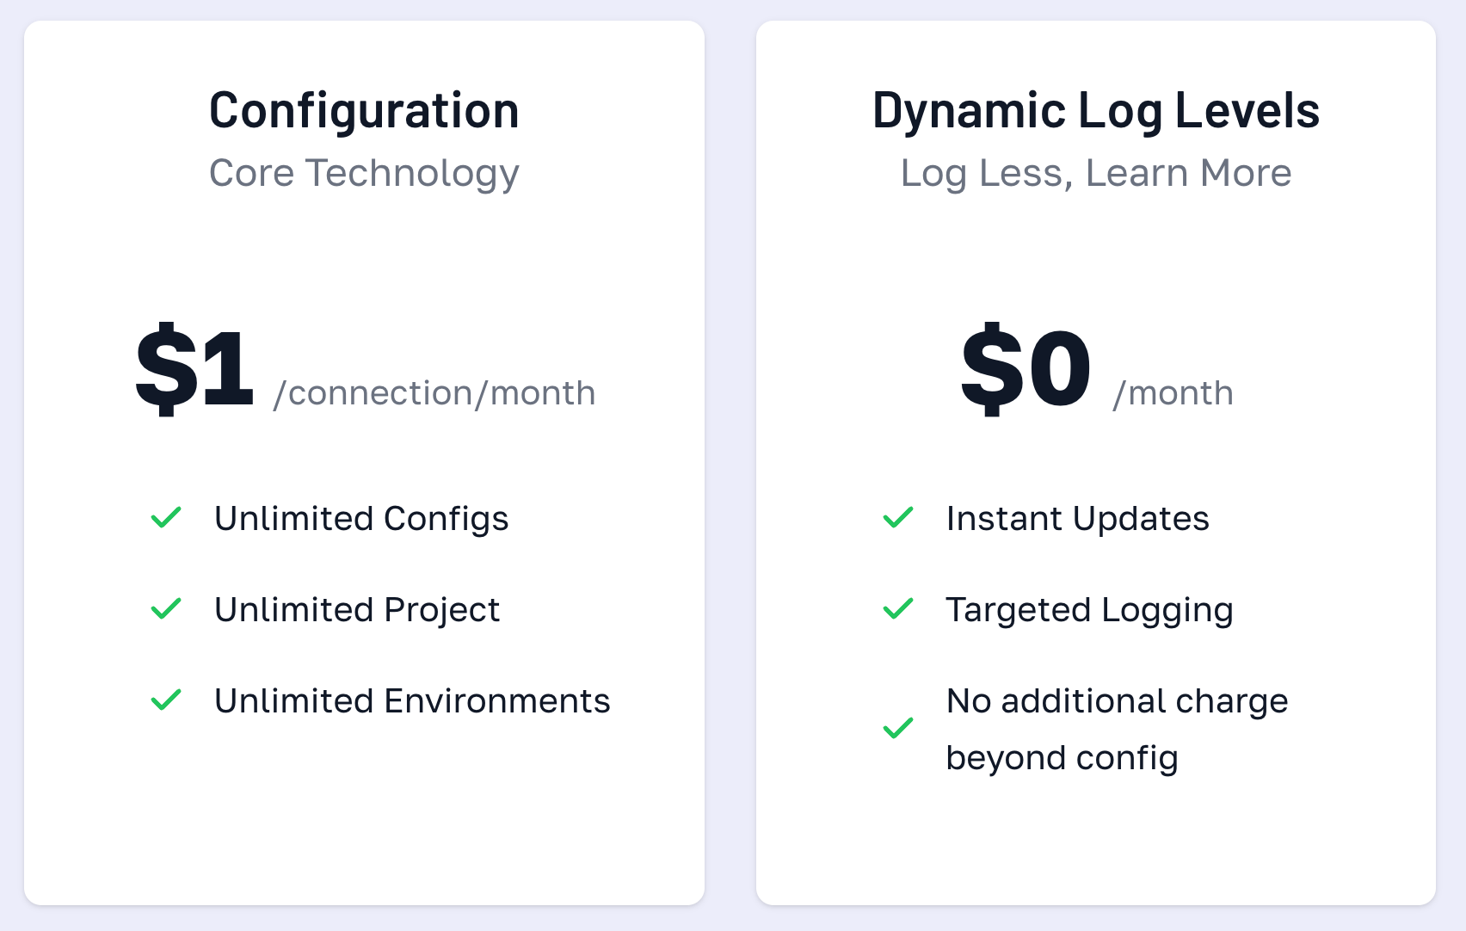This screenshot has width=1466, height=931.
Task: Click the $0 price figure
Action: pyautogui.click(x=1026, y=369)
